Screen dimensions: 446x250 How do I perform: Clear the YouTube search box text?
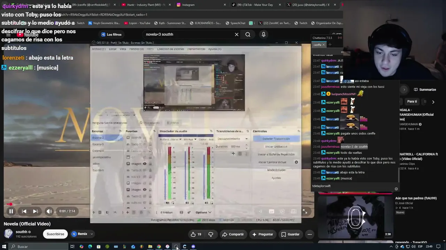coord(237,34)
